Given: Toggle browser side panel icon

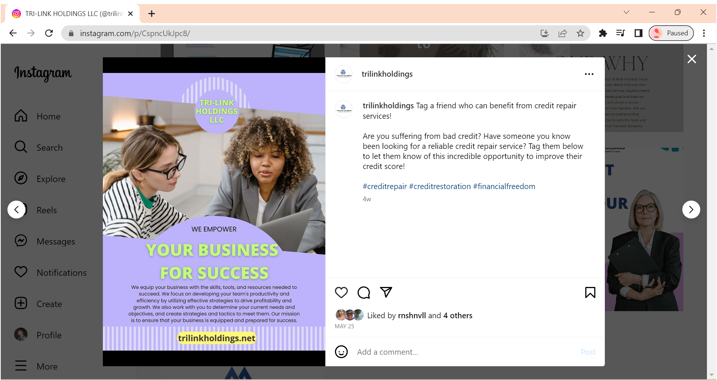Looking at the screenshot, I should tap(638, 33).
